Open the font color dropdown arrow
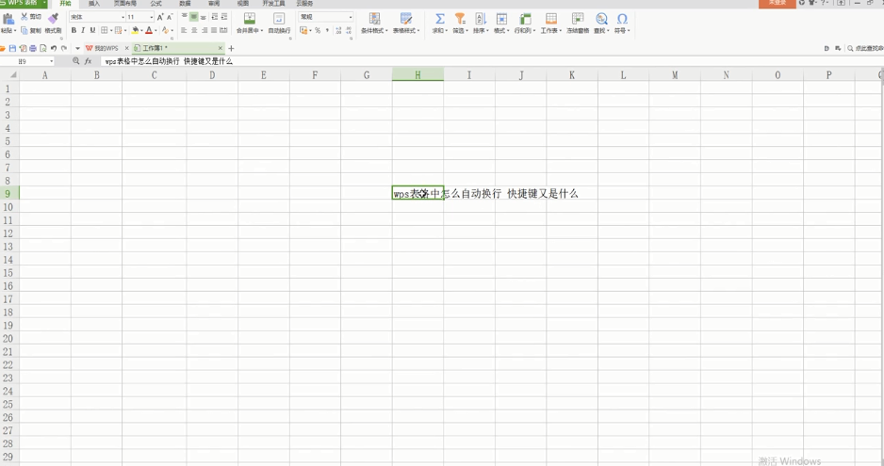Screen dimensions: 884x466 pyautogui.click(x=156, y=30)
